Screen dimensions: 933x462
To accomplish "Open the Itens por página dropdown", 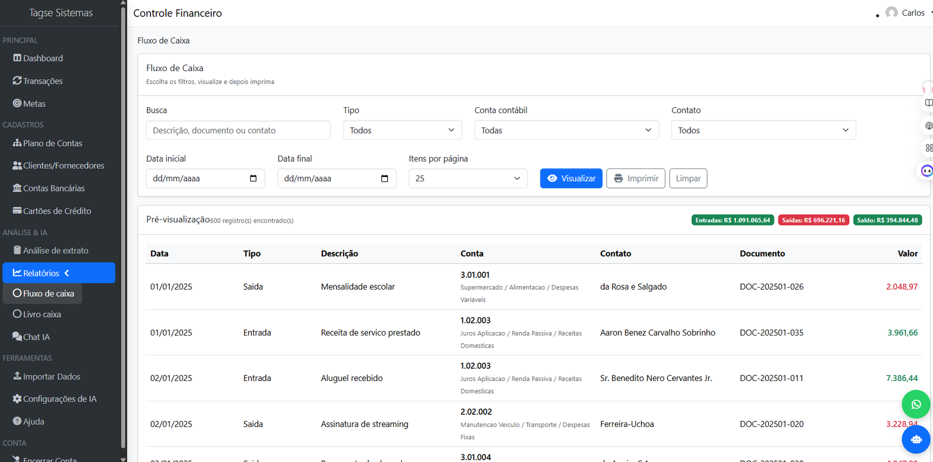I will pos(468,178).
